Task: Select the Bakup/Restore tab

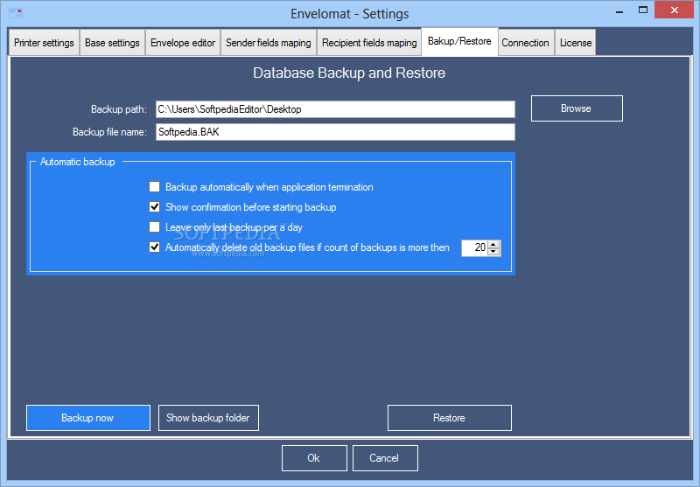Action: click(459, 41)
